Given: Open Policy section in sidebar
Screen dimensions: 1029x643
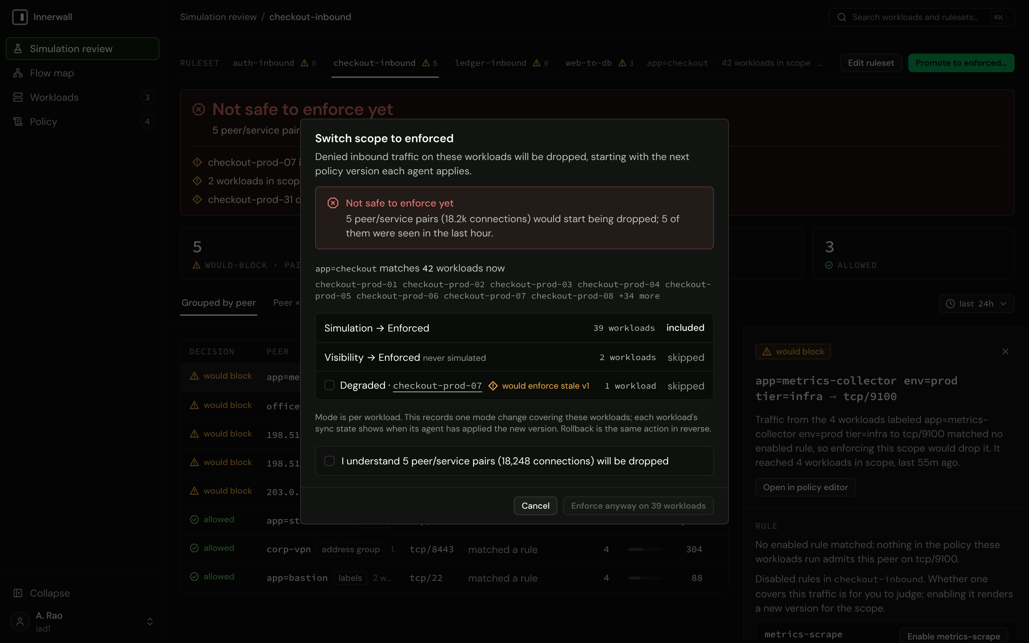Looking at the screenshot, I should pos(83,121).
